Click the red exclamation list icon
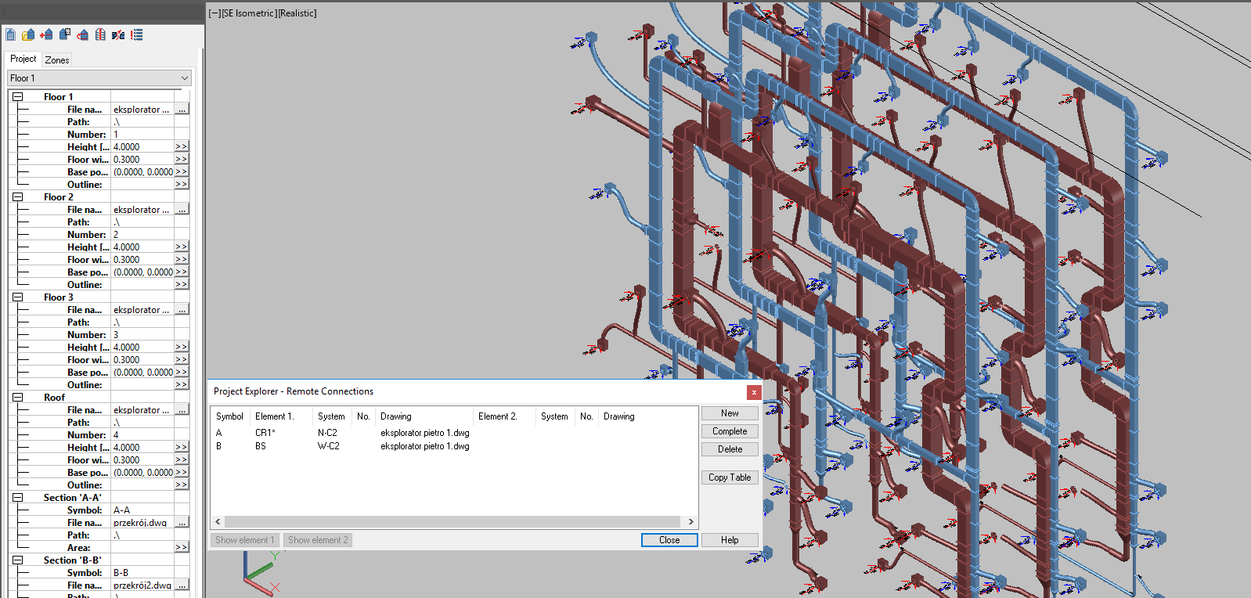The height and width of the screenshot is (598, 1251). pyautogui.click(x=137, y=34)
